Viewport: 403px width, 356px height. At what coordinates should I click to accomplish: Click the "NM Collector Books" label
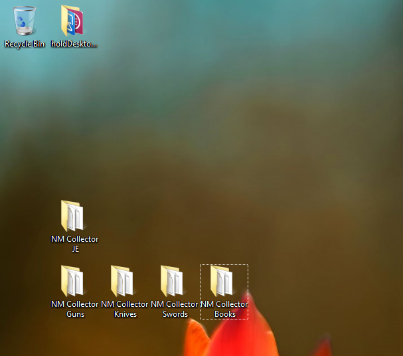coord(224,309)
